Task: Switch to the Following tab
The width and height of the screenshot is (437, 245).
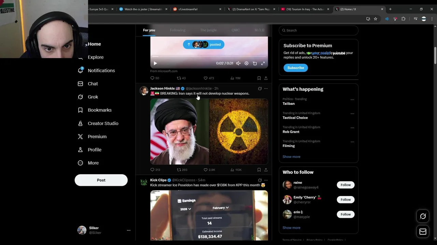Action: point(178,30)
